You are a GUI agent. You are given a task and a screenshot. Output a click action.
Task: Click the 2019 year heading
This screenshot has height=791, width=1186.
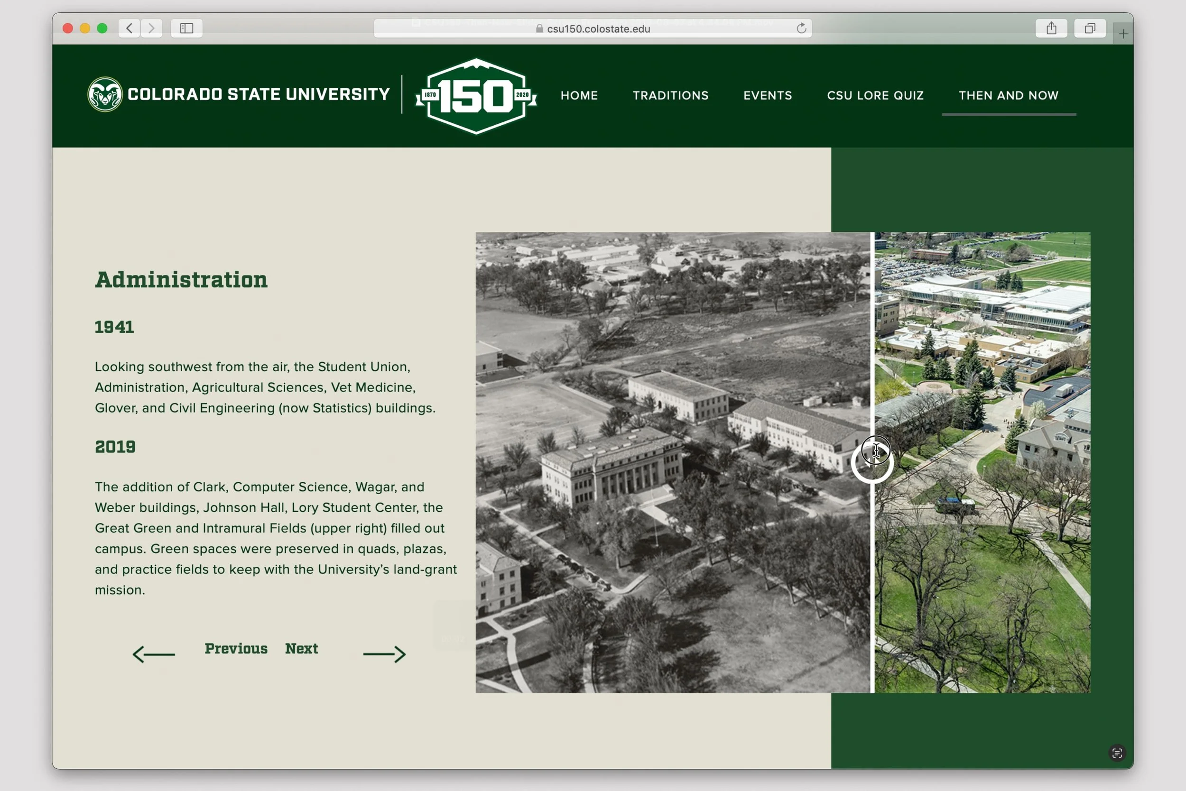pyautogui.click(x=115, y=447)
